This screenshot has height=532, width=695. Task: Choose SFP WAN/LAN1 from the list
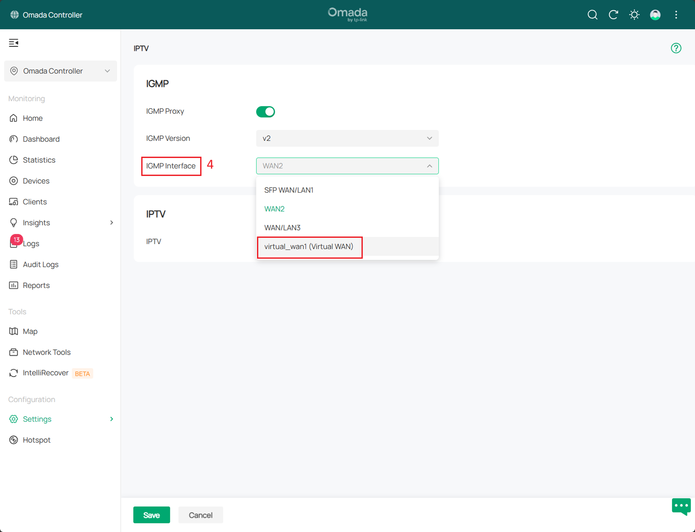pos(289,190)
